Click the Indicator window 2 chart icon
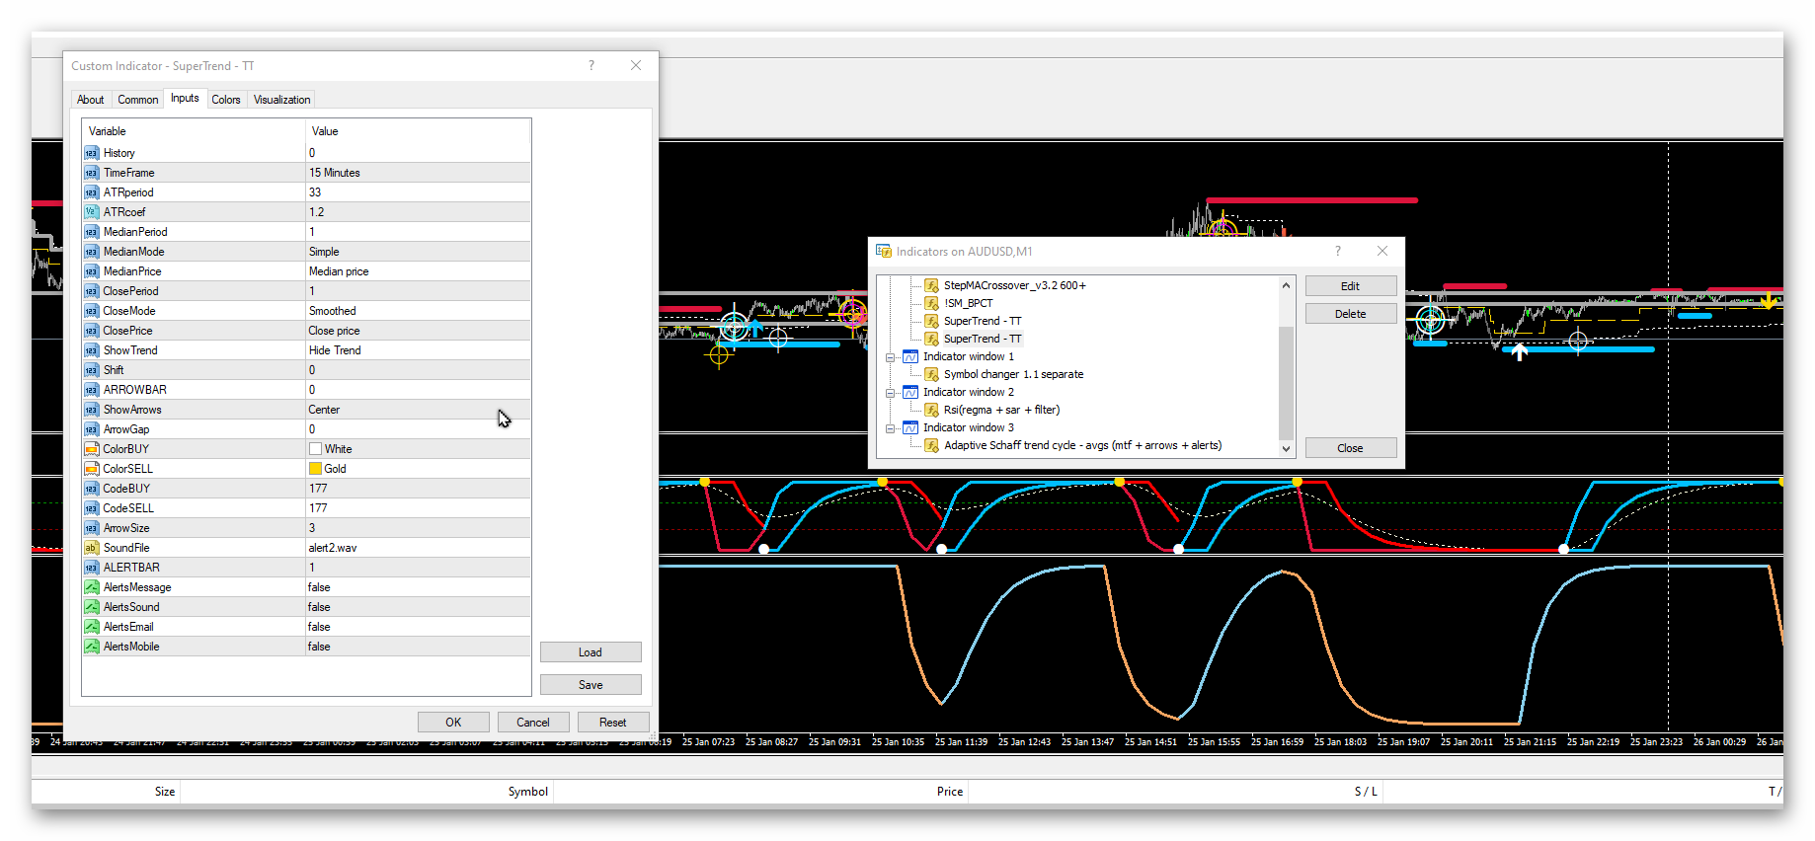Image resolution: width=1815 pixels, height=841 pixels. pos(910,392)
